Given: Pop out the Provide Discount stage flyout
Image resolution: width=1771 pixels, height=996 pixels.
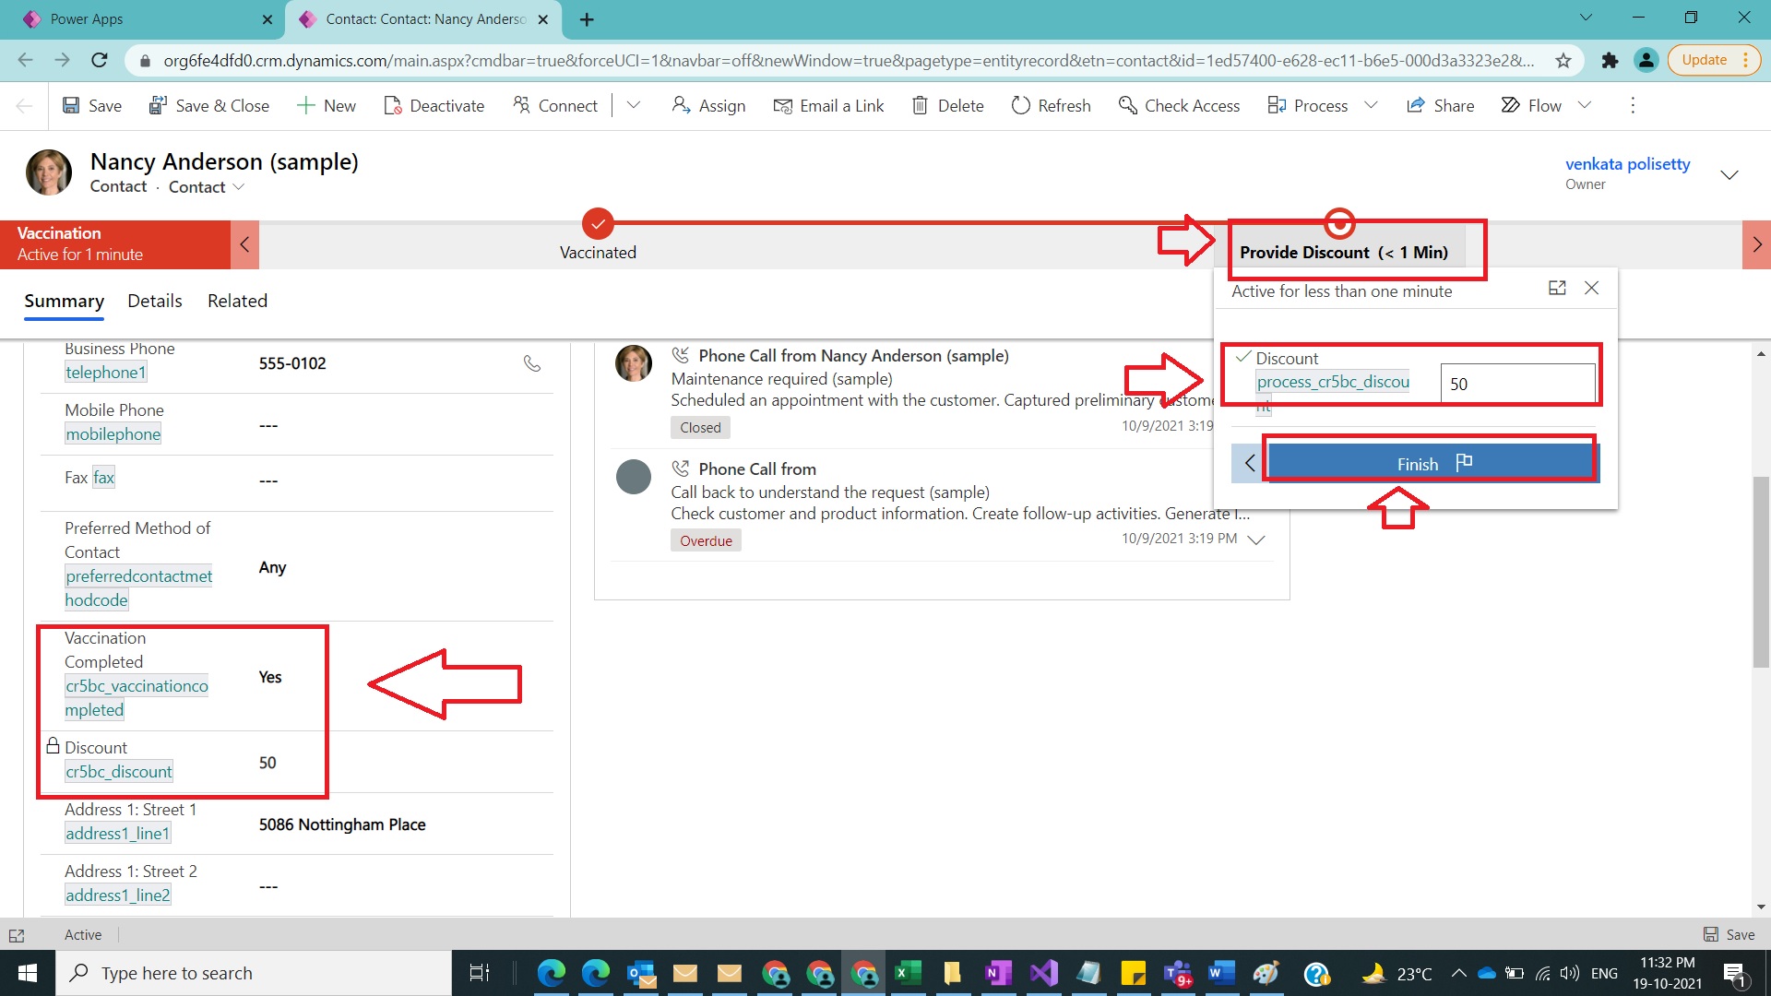Looking at the screenshot, I should point(1557,288).
